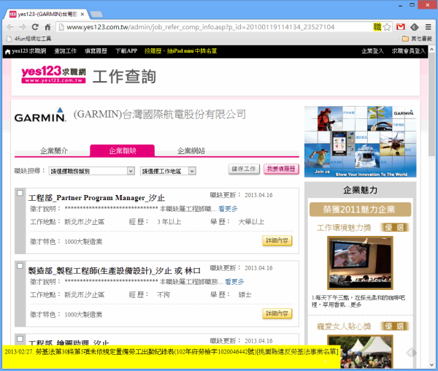
Task: Click 求職會員登入 in the top bar
Action: 408,51
